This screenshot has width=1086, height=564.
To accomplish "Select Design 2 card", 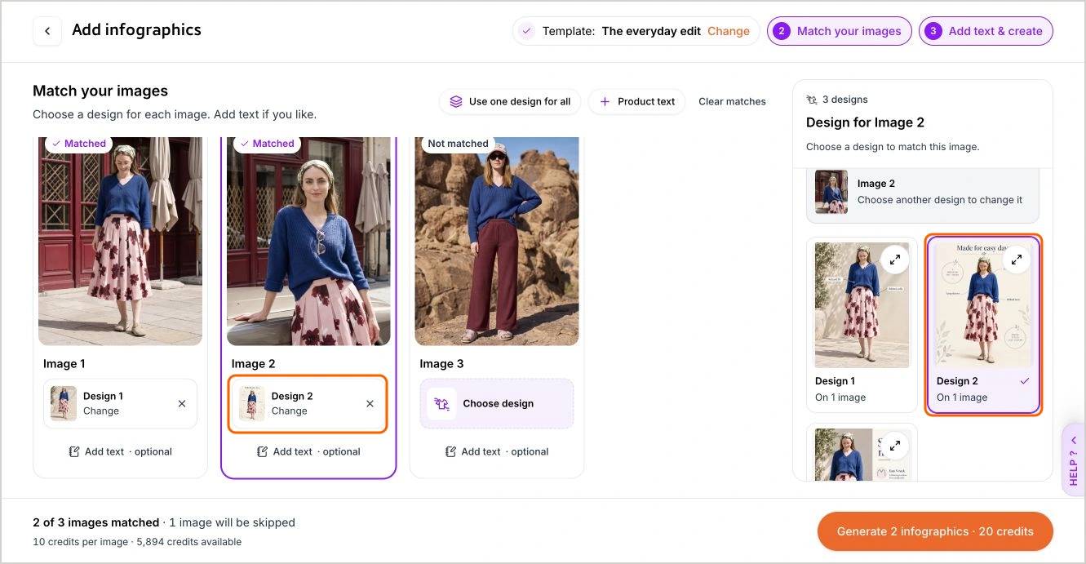I will (x=983, y=324).
